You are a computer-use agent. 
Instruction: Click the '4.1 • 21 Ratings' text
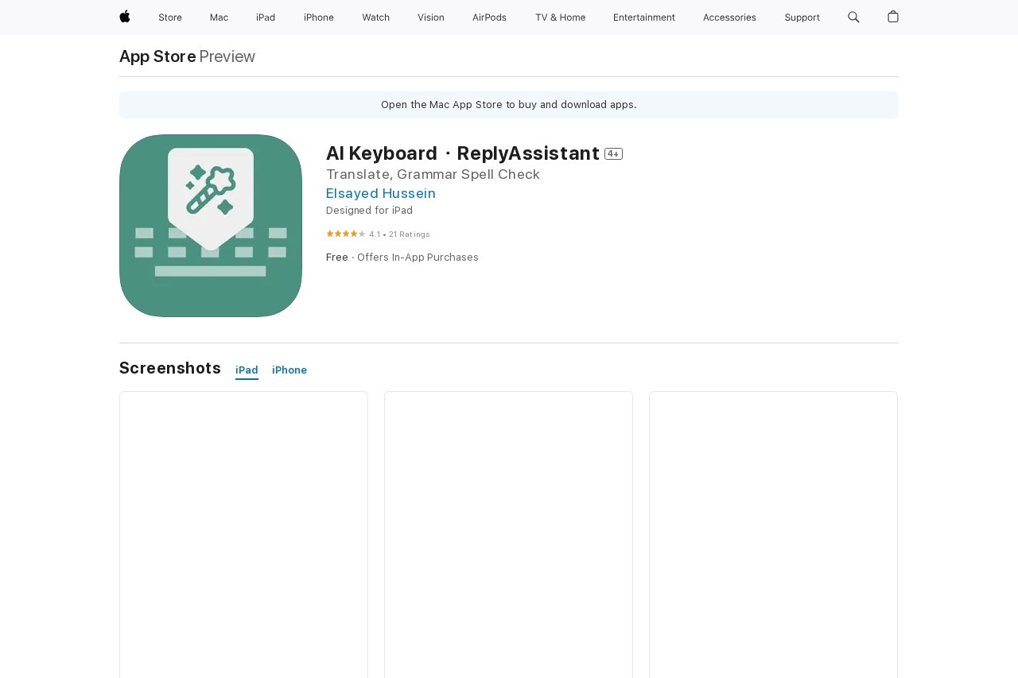point(399,234)
